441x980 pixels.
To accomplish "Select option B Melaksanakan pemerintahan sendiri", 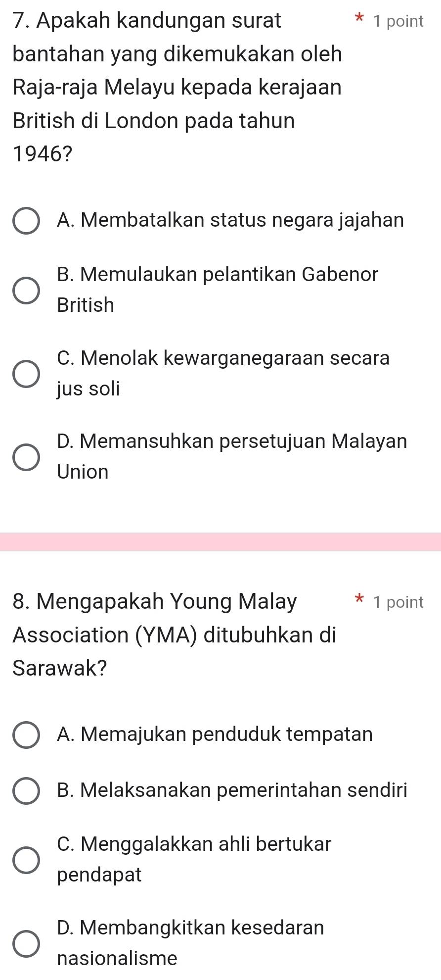I will tap(27, 790).
